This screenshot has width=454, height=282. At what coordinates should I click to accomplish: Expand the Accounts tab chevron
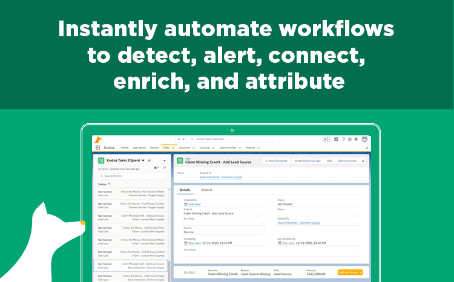(x=194, y=148)
